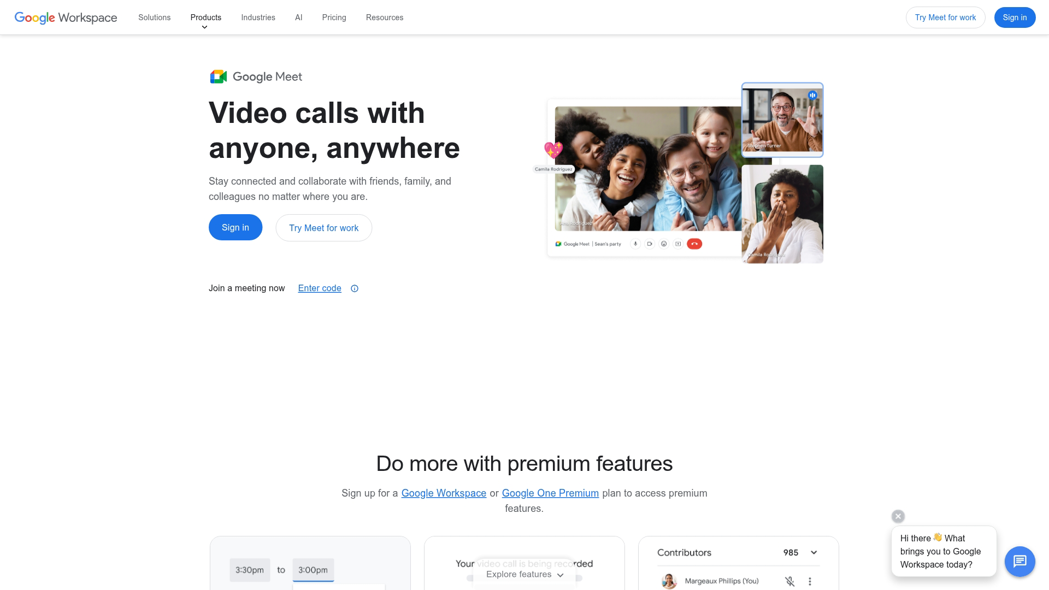
Task: Mute the microphone in the Meet call toolbar
Action: pos(635,244)
